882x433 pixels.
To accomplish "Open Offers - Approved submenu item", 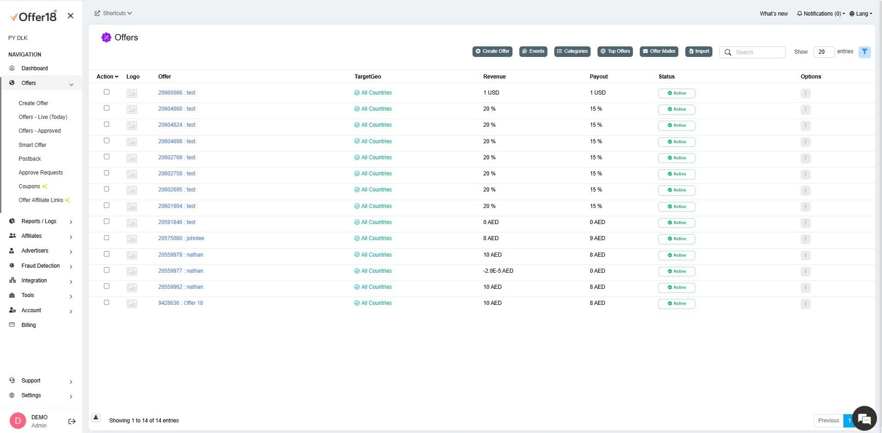I will 40,131.
